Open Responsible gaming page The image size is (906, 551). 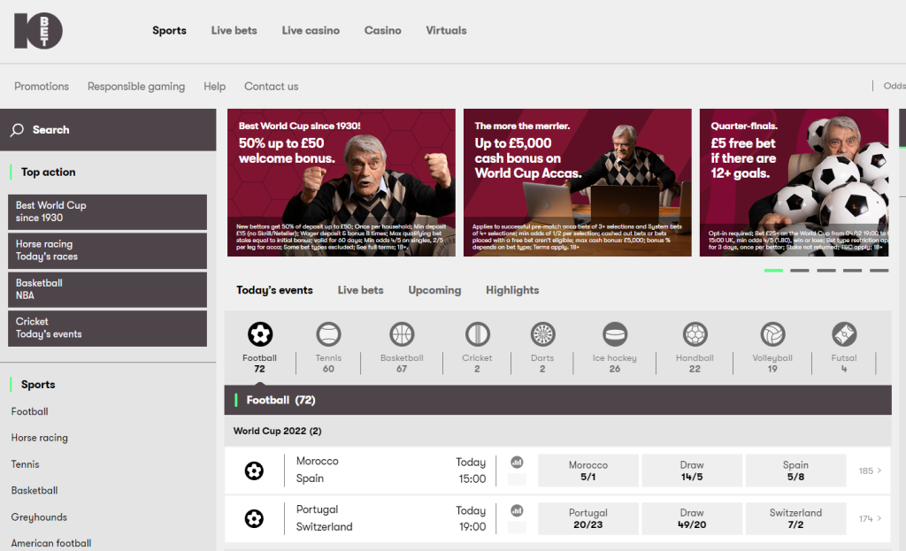136,86
